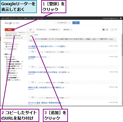
Task: Click the すべて既読にする button
Action: click(x=53, y=30)
